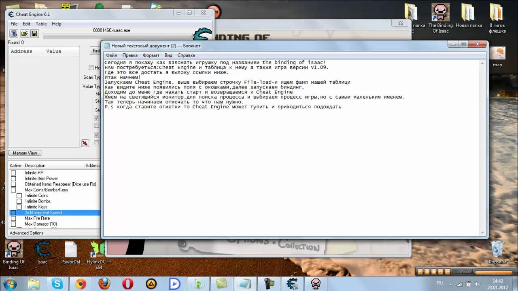Open Cheat Engine Help menu
Viewport: 518px width, 291px height.
click(x=57, y=24)
